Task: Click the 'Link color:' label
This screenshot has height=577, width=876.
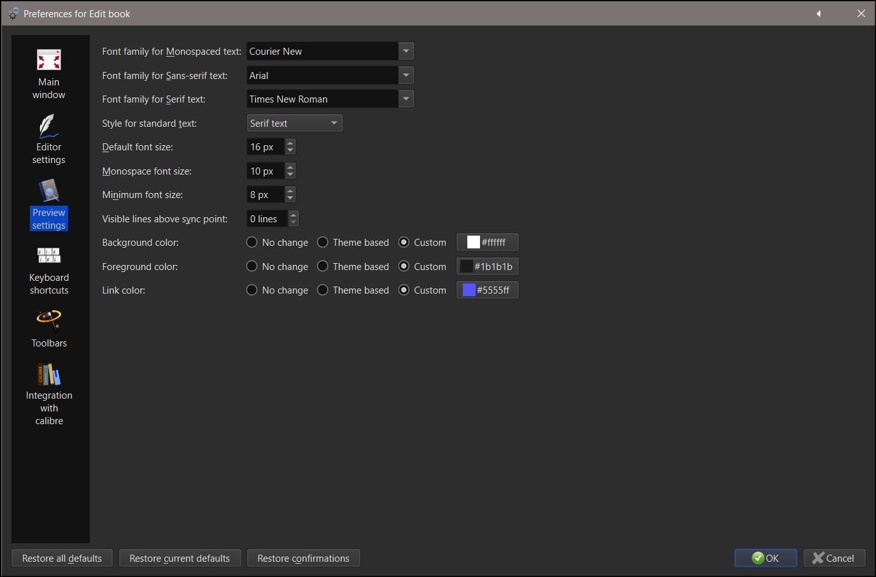Action: pyautogui.click(x=124, y=290)
